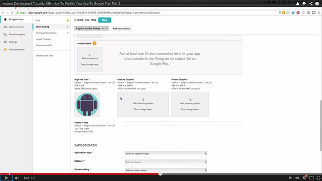This screenshot has width=322, height=181.
Task: Click the thumbs up like icon
Action: click(298, 4)
